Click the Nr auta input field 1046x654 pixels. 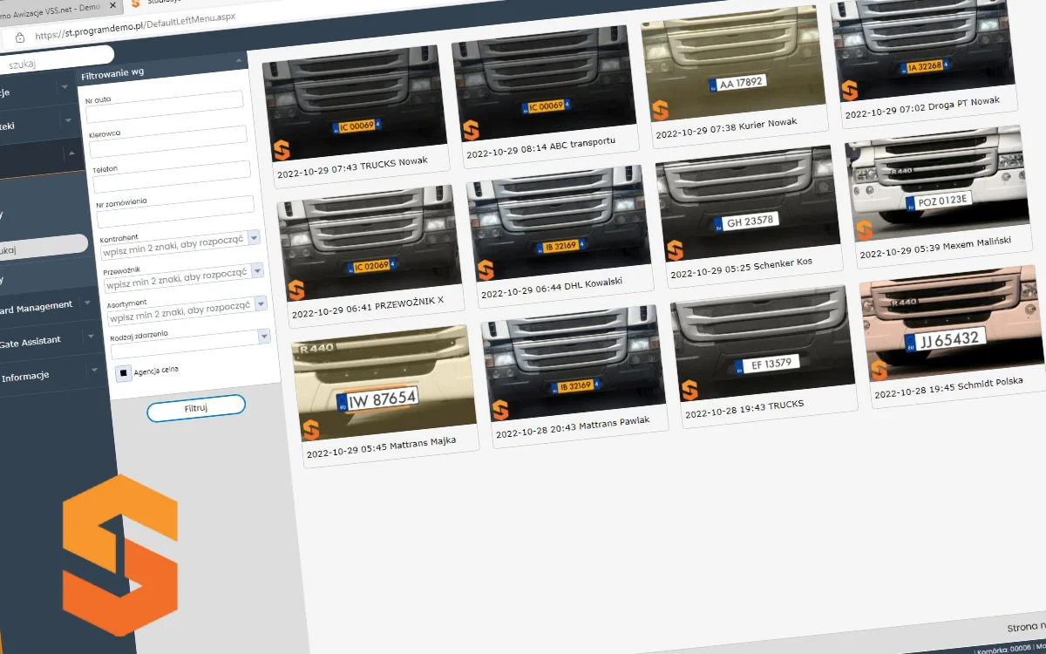click(x=164, y=100)
